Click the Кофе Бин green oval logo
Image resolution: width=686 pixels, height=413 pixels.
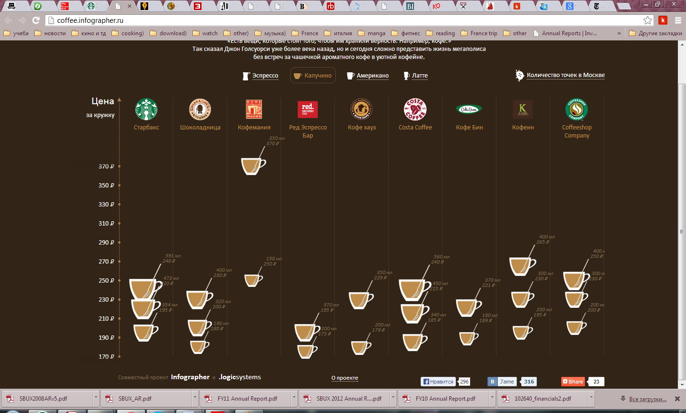[469, 109]
